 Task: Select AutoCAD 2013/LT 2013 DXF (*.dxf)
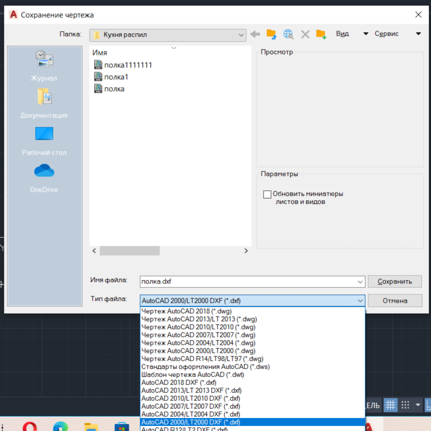pos(252,390)
